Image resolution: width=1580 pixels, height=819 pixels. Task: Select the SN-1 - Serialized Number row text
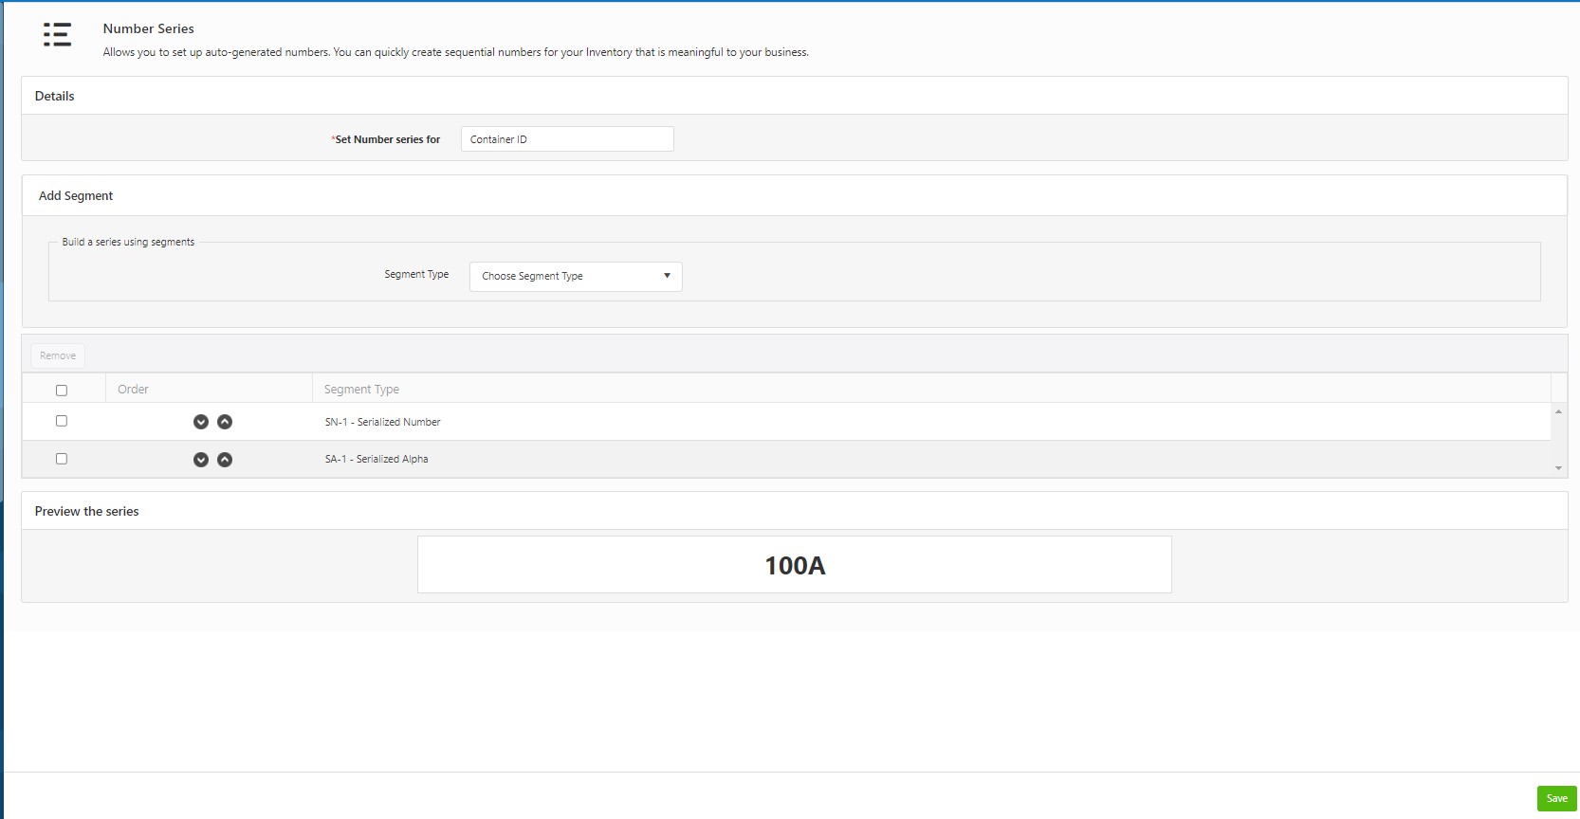(382, 422)
